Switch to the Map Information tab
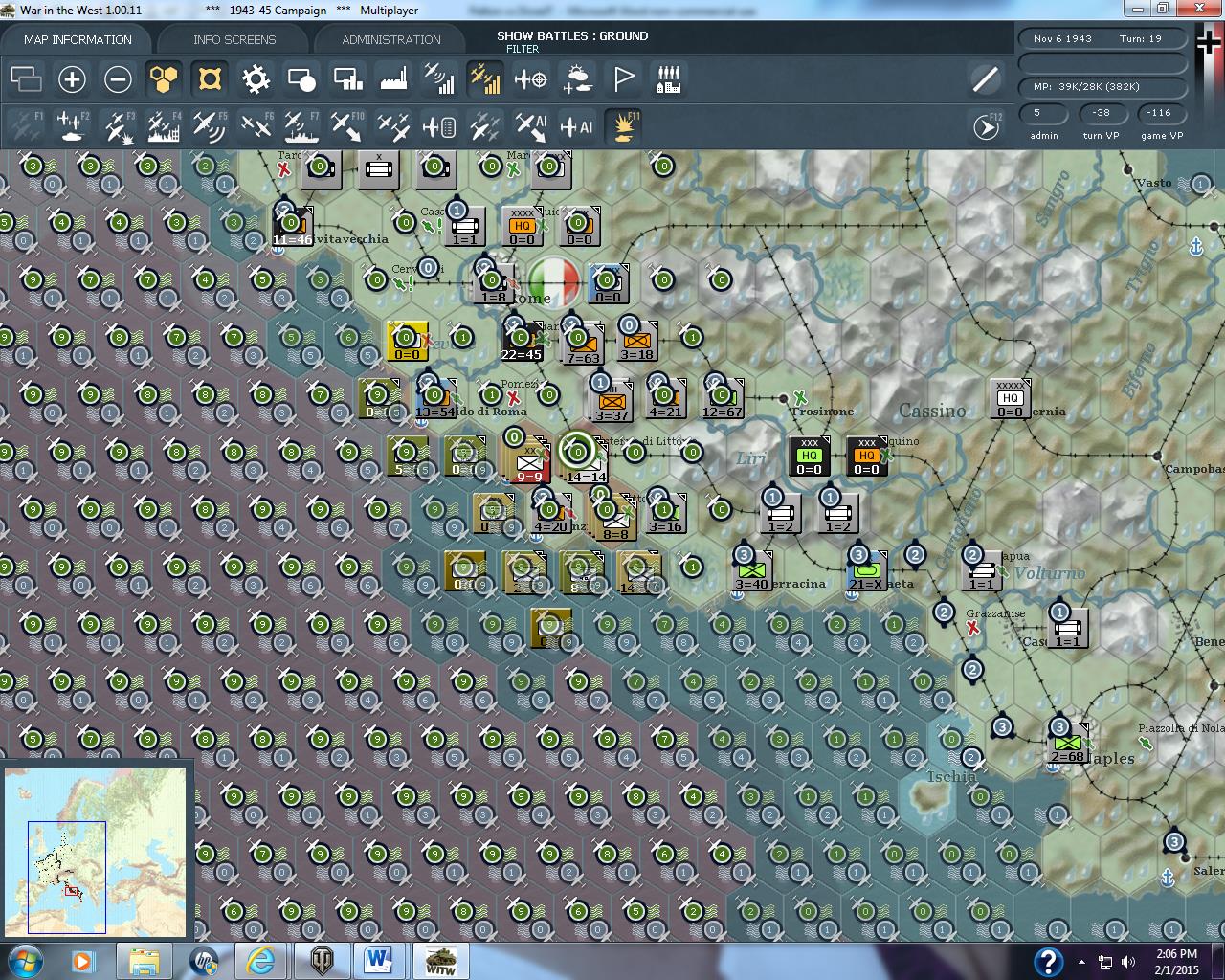This screenshot has width=1225, height=980. tap(78, 39)
